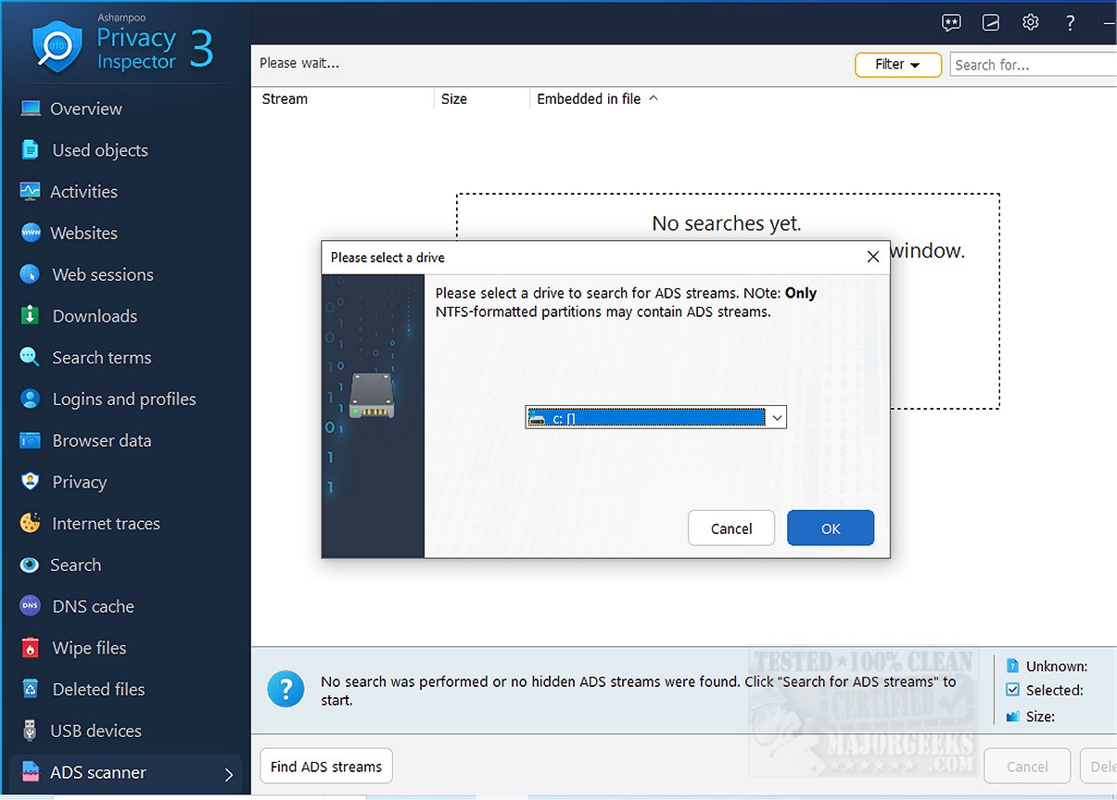Click the Internet traces cookie icon
This screenshot has width=1117, height=800.
31,524
